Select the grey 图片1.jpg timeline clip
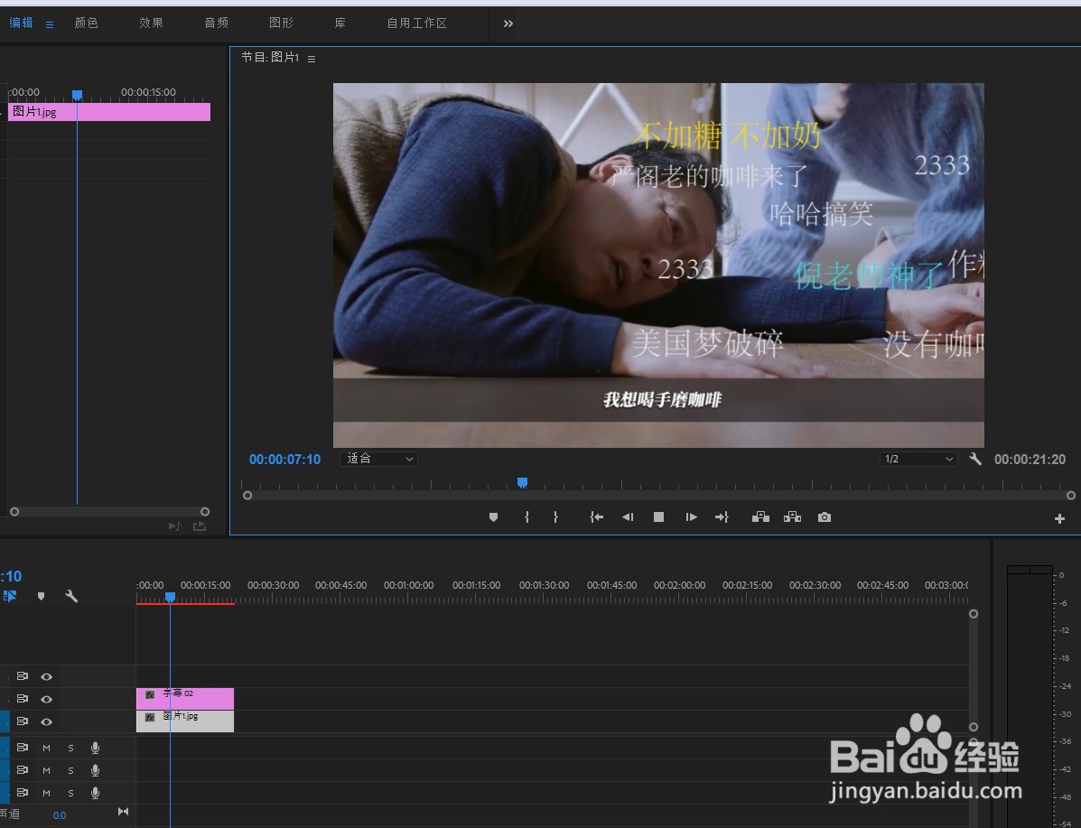1081x828 pixels. 185,721
